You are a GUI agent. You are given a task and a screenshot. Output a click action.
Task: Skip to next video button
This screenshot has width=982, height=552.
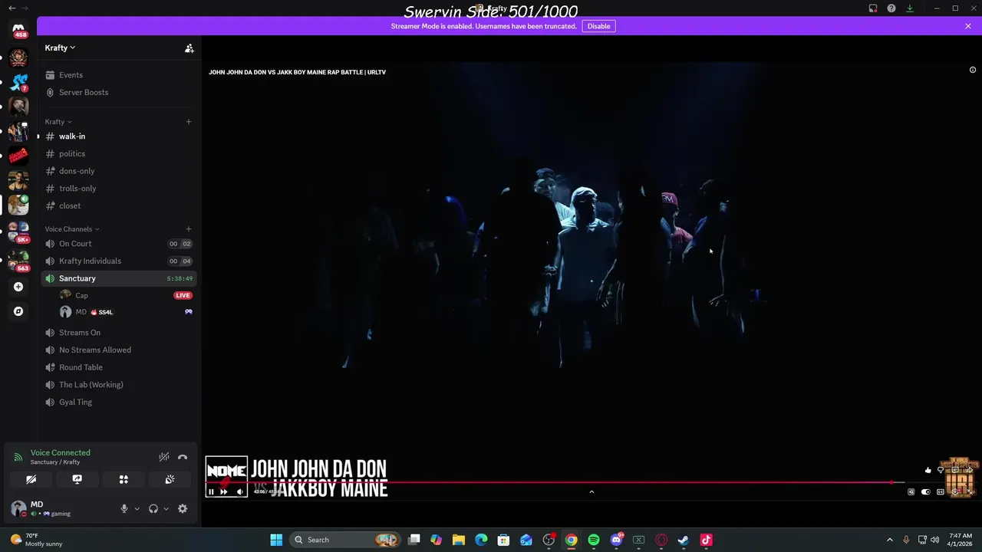tap(224, 491)
